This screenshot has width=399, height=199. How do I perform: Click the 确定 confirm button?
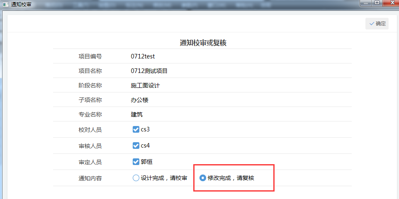tap(377, 24)
